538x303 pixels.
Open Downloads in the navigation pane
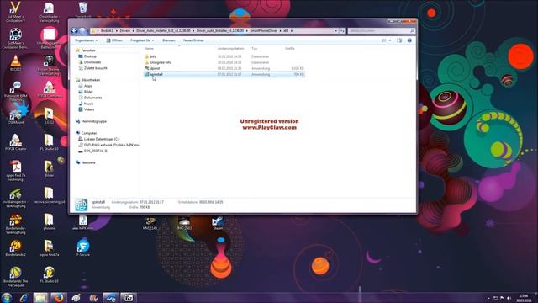(92, 62)
